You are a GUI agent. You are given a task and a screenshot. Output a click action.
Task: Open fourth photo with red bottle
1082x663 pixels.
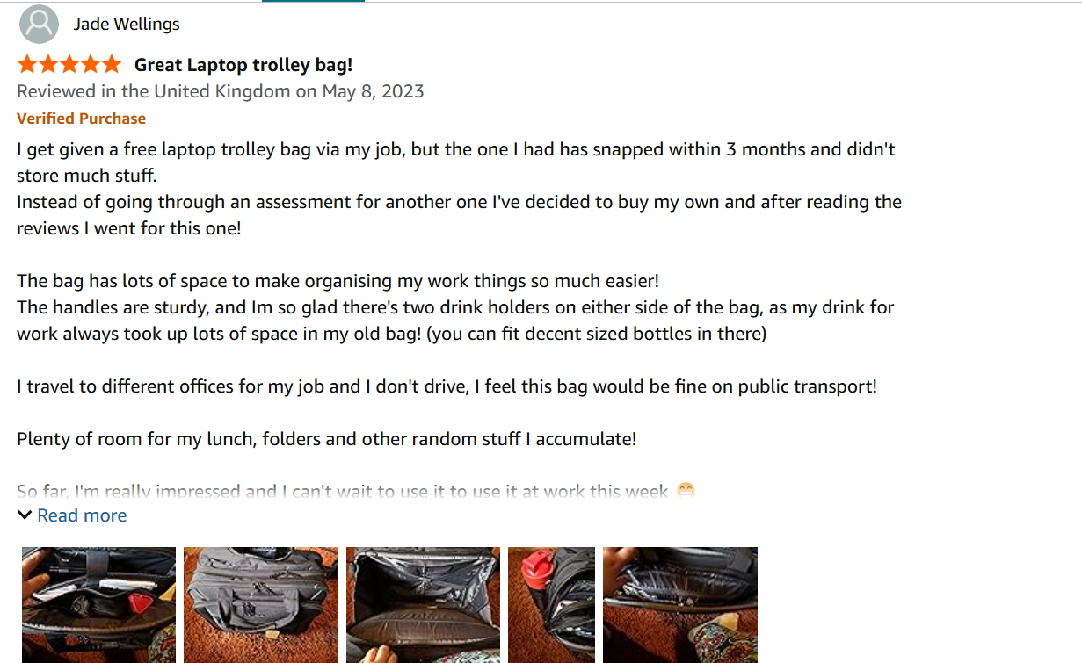551,604
